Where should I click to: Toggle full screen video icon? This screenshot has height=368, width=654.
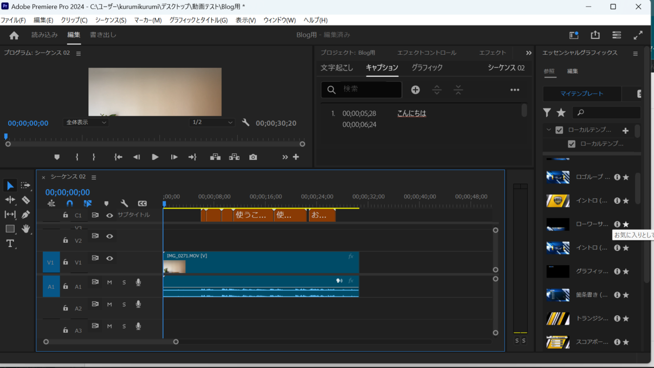(x=638, y=35)
